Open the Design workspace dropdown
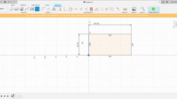The width and height of the screenshot is (177, 99). tap(2, 9)
